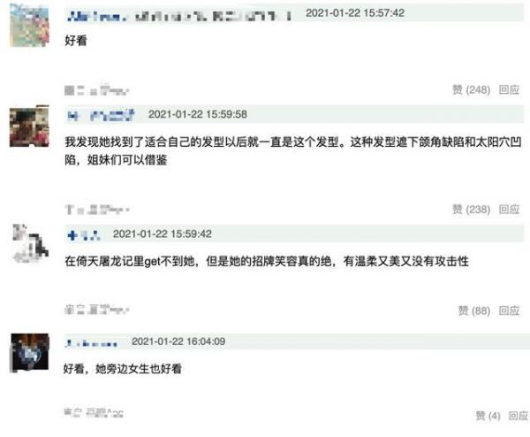530x437 pixels.
Task: Click 回应 next to 赞 (248)
Action: (x=509, y=89)
